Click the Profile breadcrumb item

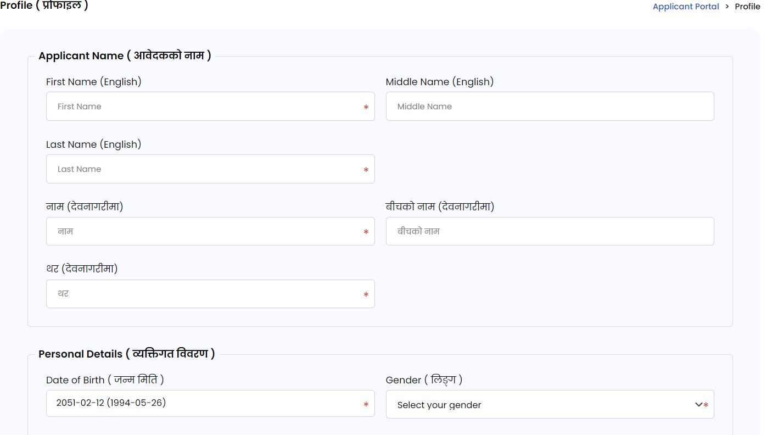747,7
